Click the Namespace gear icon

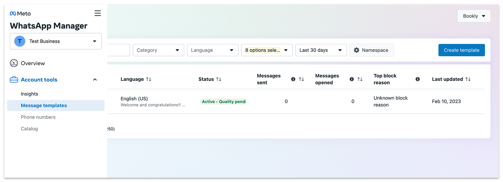click(x=357, y=50)
